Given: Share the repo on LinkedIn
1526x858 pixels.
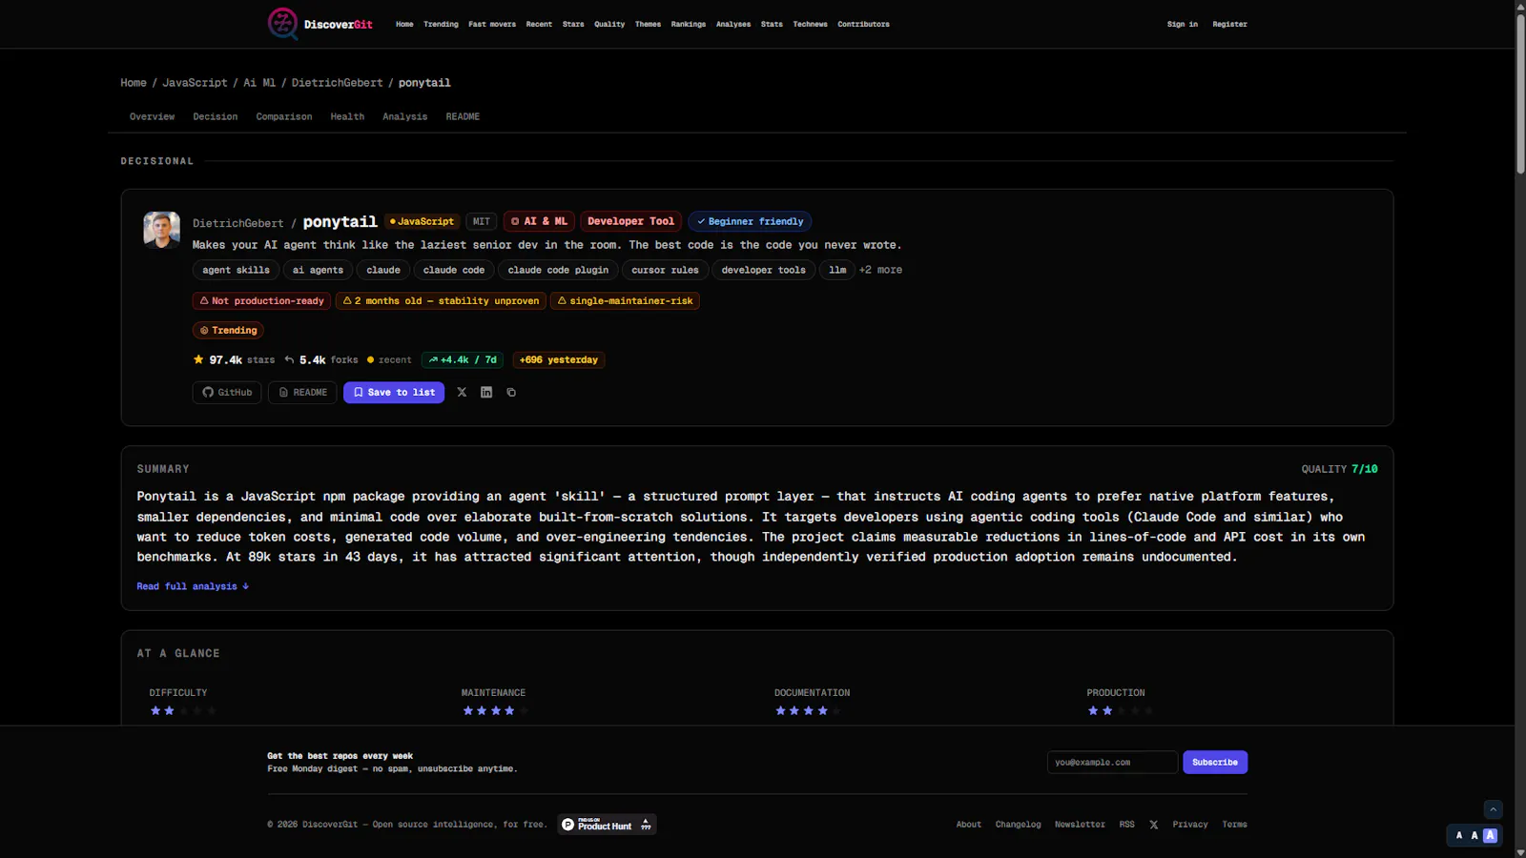Looking at the screenshot, I should click(x=486, y=392).
